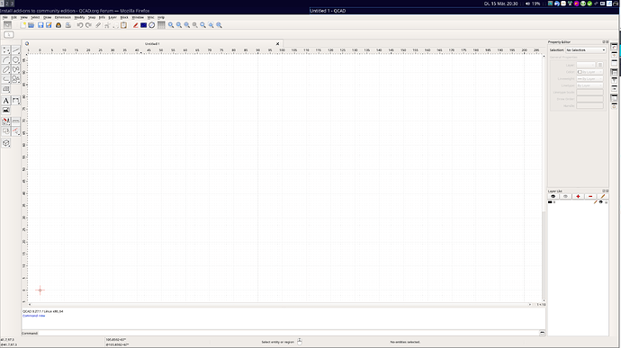Click the Linetype Scale input field
The width and height of the screenshot is (621, 348).
coord(589,93)
